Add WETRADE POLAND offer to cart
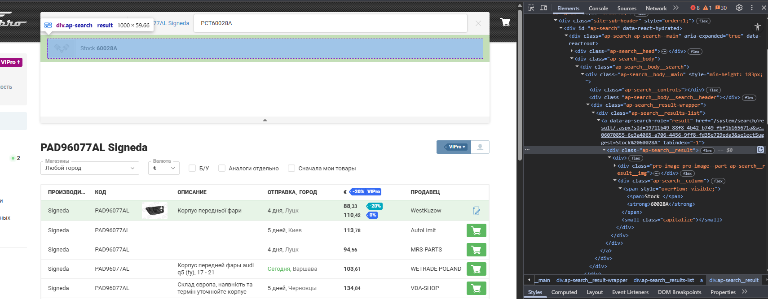The height and width of the screenshot is (299, 768). (477, 269)
